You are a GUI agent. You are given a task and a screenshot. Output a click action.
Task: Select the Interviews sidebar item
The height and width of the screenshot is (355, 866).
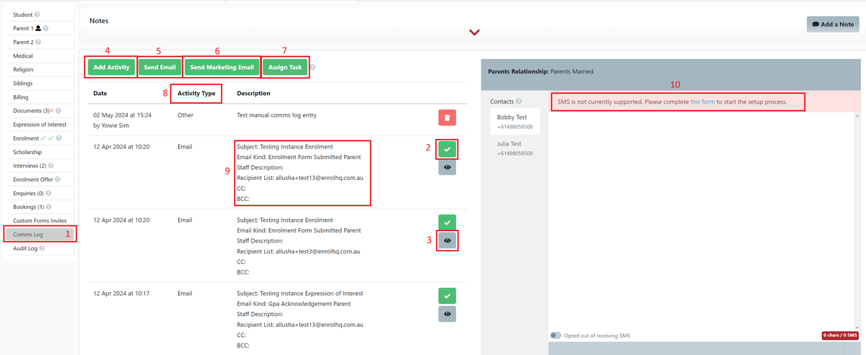[29, 166]
